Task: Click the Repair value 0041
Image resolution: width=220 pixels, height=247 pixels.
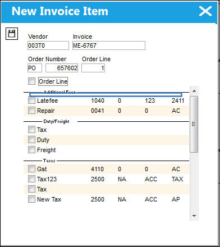Action: click(98, 111)
